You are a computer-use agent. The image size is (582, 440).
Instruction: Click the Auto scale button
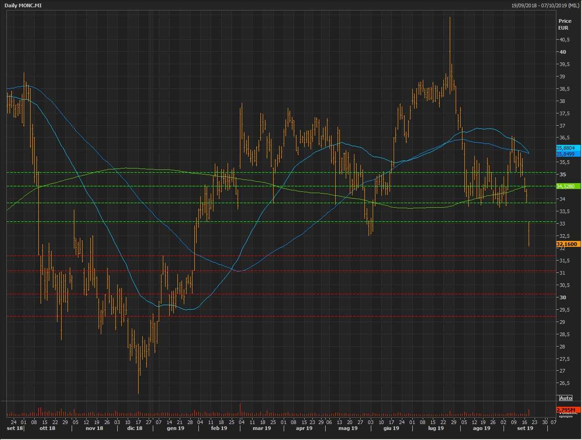click(x=566, y=398)
